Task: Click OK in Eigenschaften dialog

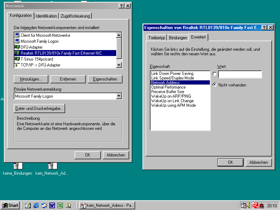Action: click(x=230, y=162)
